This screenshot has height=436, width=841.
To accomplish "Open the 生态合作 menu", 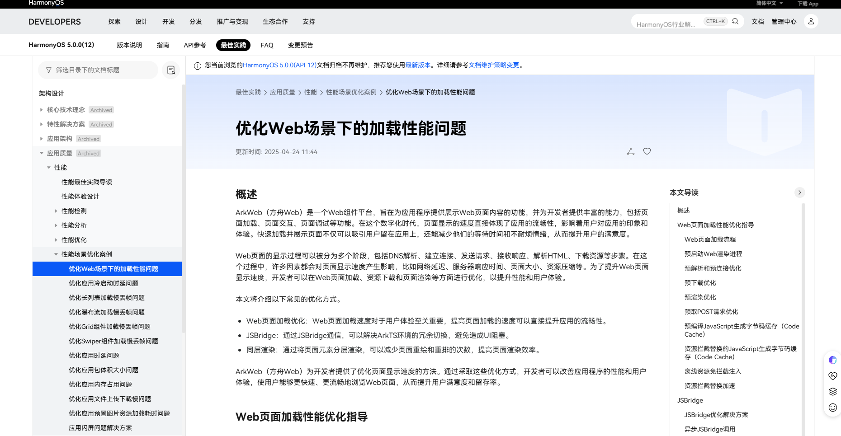I will (275, 22).
